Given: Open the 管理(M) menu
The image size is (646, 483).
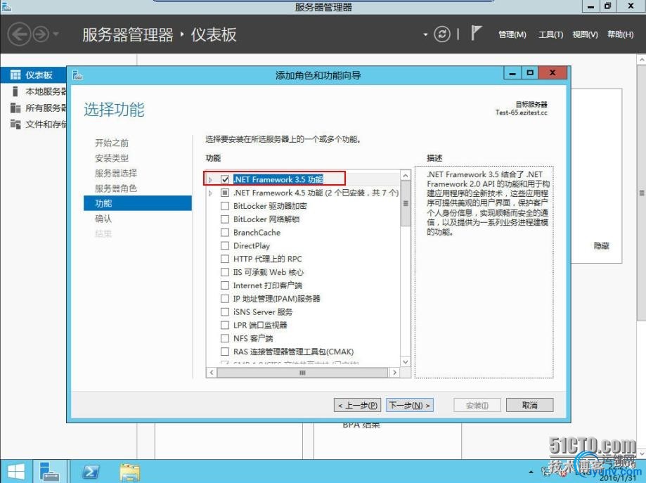Looking at the screenshot, I should (x=512, y=34).
